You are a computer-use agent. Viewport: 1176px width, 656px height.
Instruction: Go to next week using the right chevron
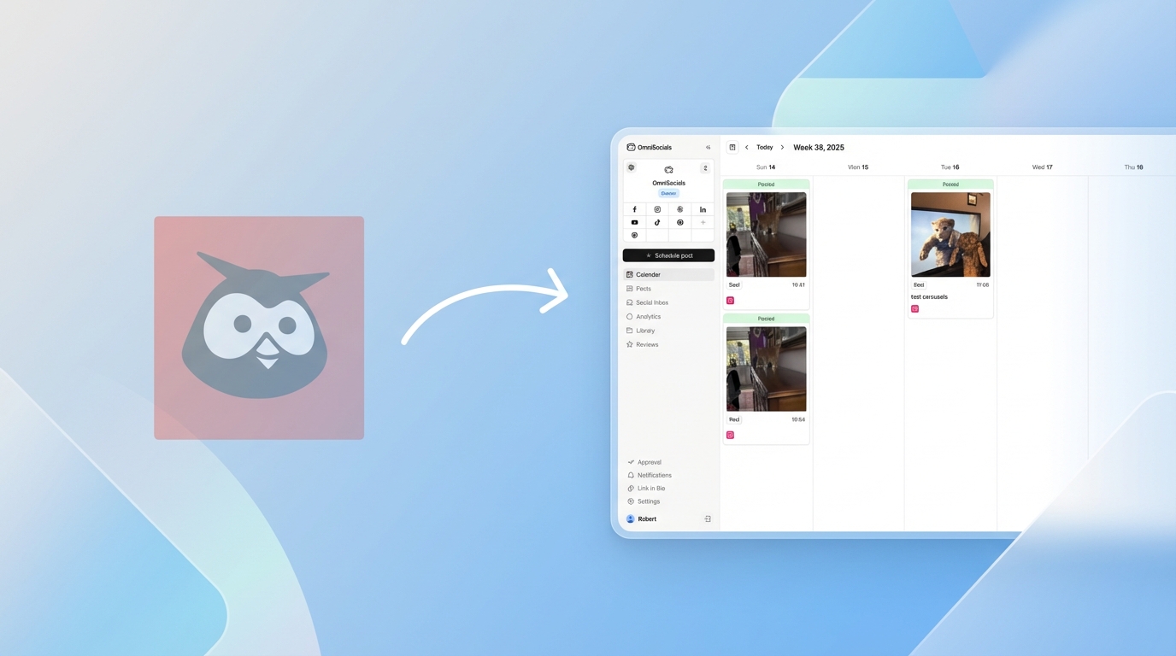click(x=782, y=147)
